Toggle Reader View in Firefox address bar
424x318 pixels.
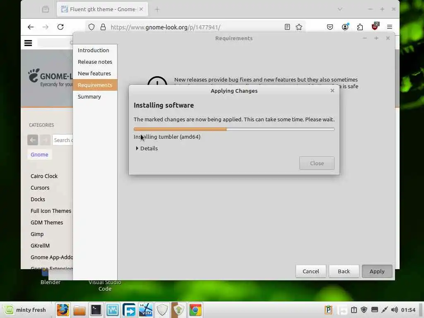[x=287, y=27]
